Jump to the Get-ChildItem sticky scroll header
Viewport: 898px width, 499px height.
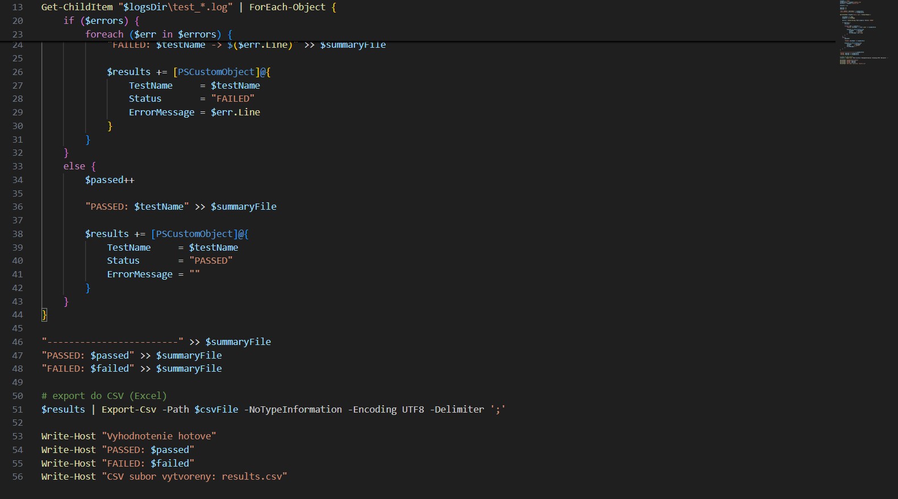(77, 7)
